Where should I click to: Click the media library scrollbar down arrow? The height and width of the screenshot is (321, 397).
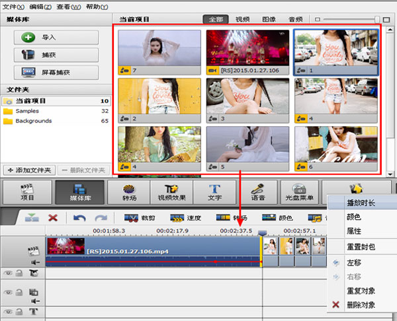[x=390, y=174]
